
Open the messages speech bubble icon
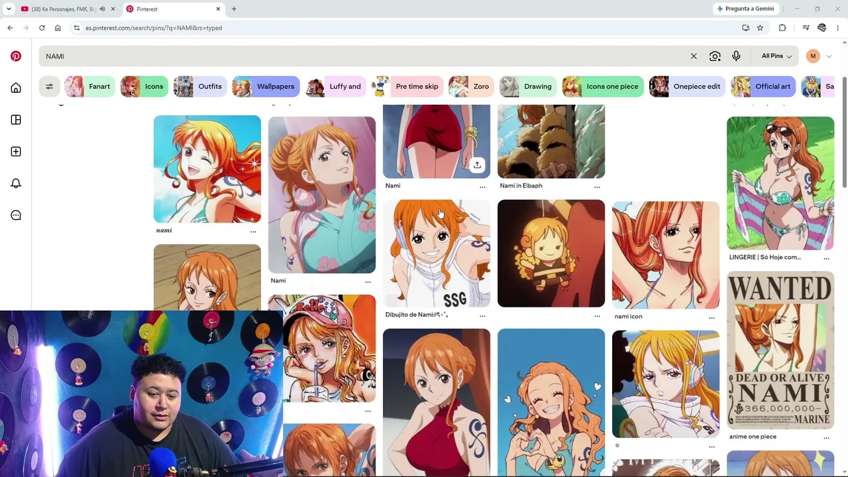point(16,215)
